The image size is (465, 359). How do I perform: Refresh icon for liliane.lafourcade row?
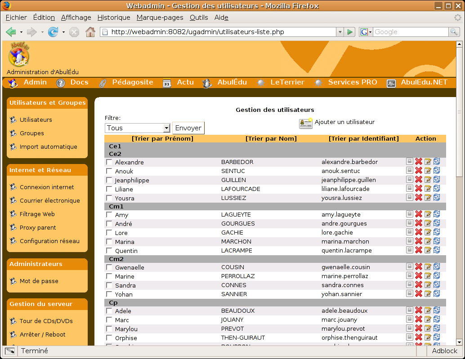click(x=437, y=188)
